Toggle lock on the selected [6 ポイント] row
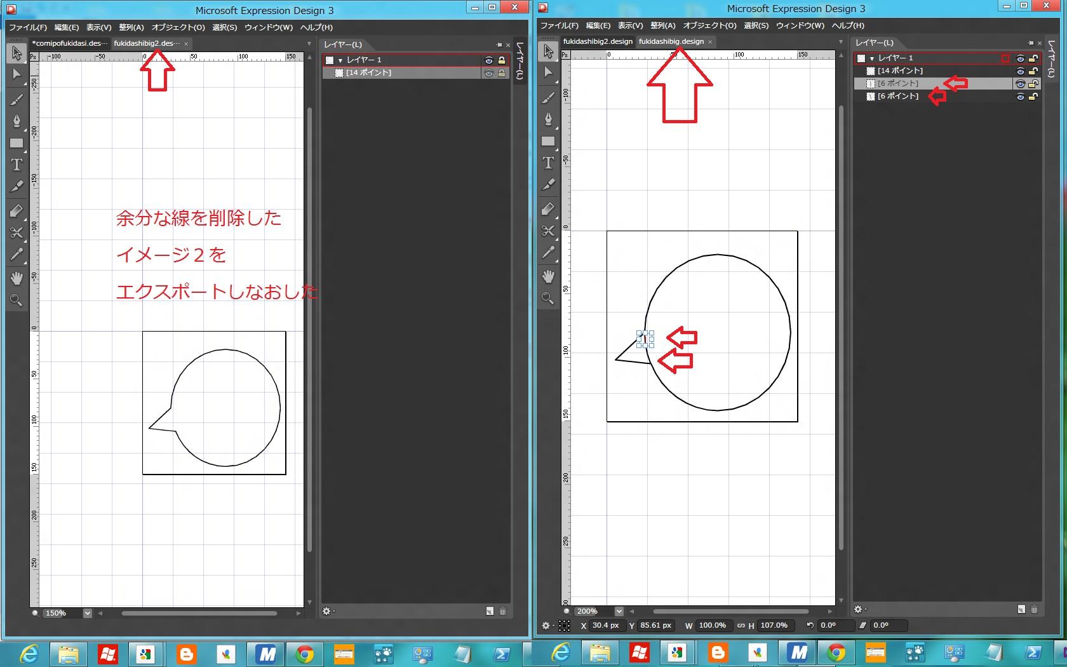This screenshot has height=667, width=1067. (x=1033, y=84)
